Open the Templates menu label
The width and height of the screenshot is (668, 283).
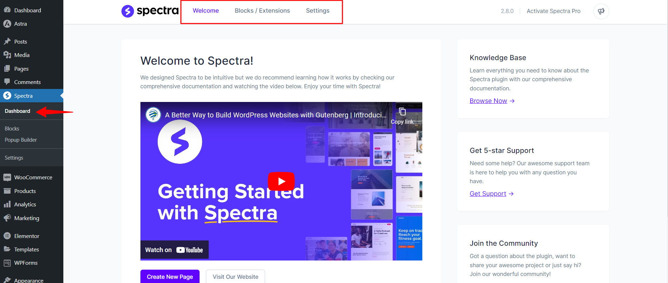click(x=26, y=249)
